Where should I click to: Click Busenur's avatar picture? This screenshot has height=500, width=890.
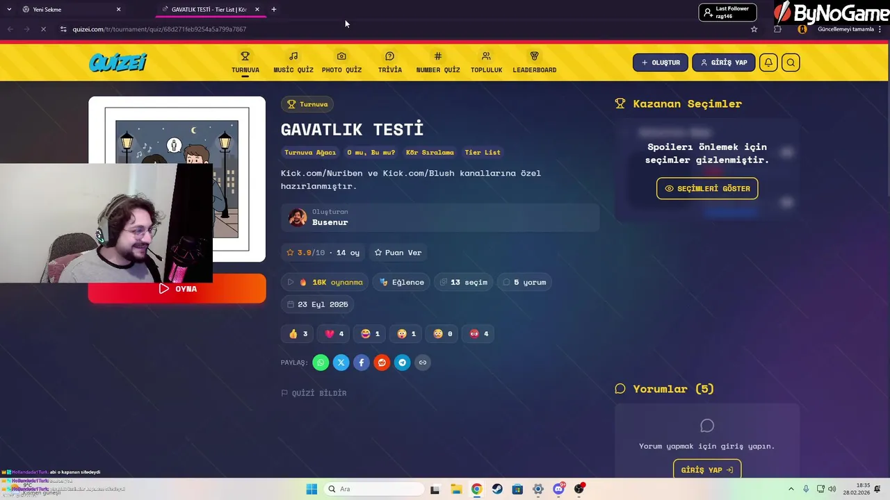click(x=298, y=217)
